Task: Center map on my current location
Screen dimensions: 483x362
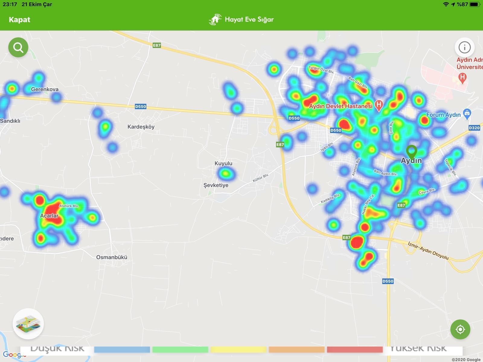Action: coord(460,329)
